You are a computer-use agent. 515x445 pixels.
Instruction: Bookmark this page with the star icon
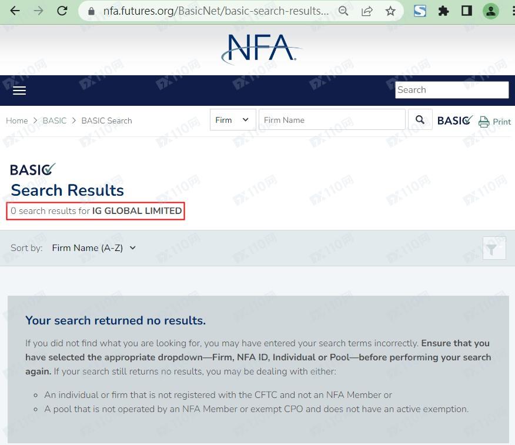pyautogui.click(x=390, y=11)
